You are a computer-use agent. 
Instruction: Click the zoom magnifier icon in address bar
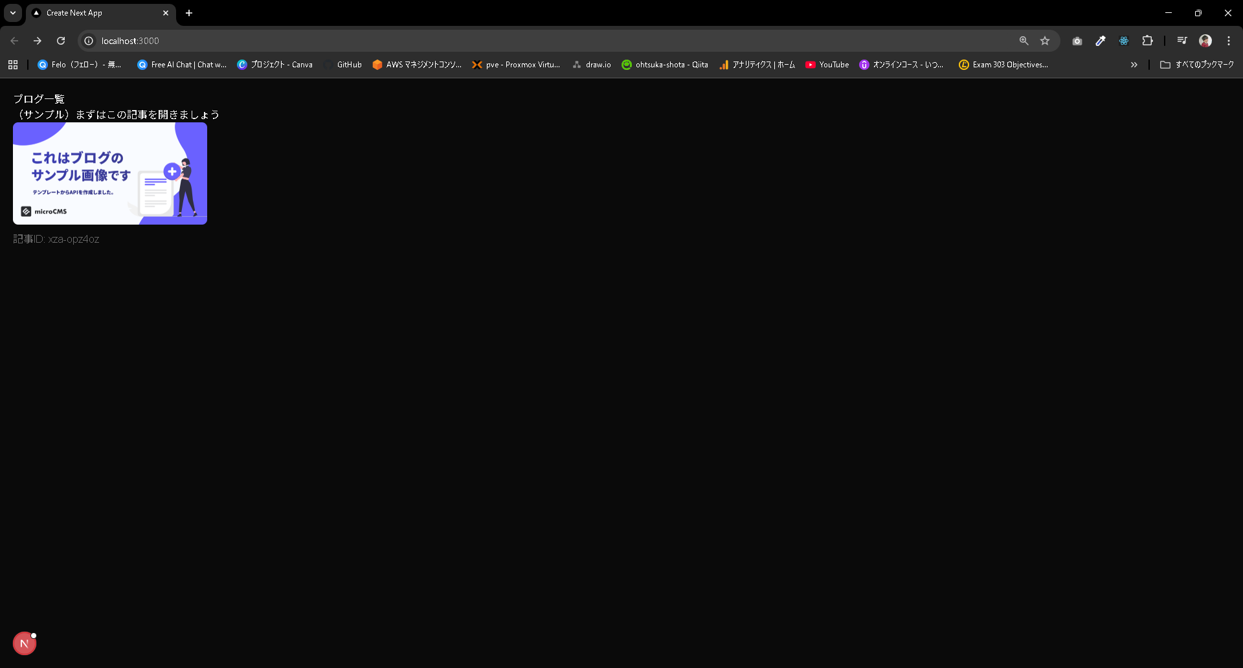[1024, 41]
